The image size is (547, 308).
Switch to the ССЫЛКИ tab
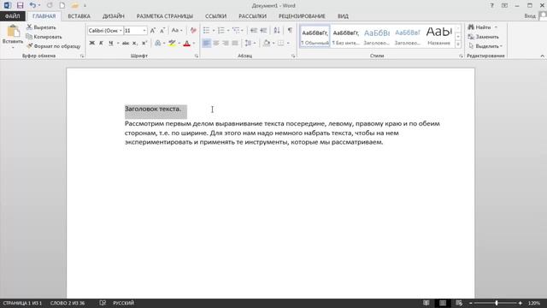215,16
